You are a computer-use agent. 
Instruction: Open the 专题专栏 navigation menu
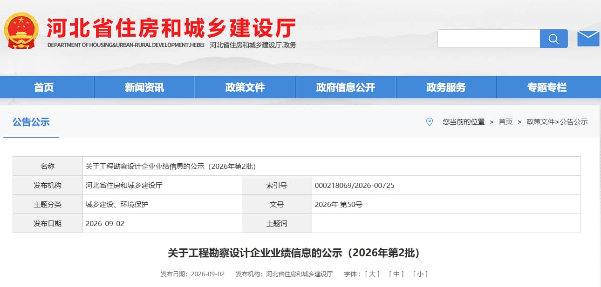[x=547, y=87]
